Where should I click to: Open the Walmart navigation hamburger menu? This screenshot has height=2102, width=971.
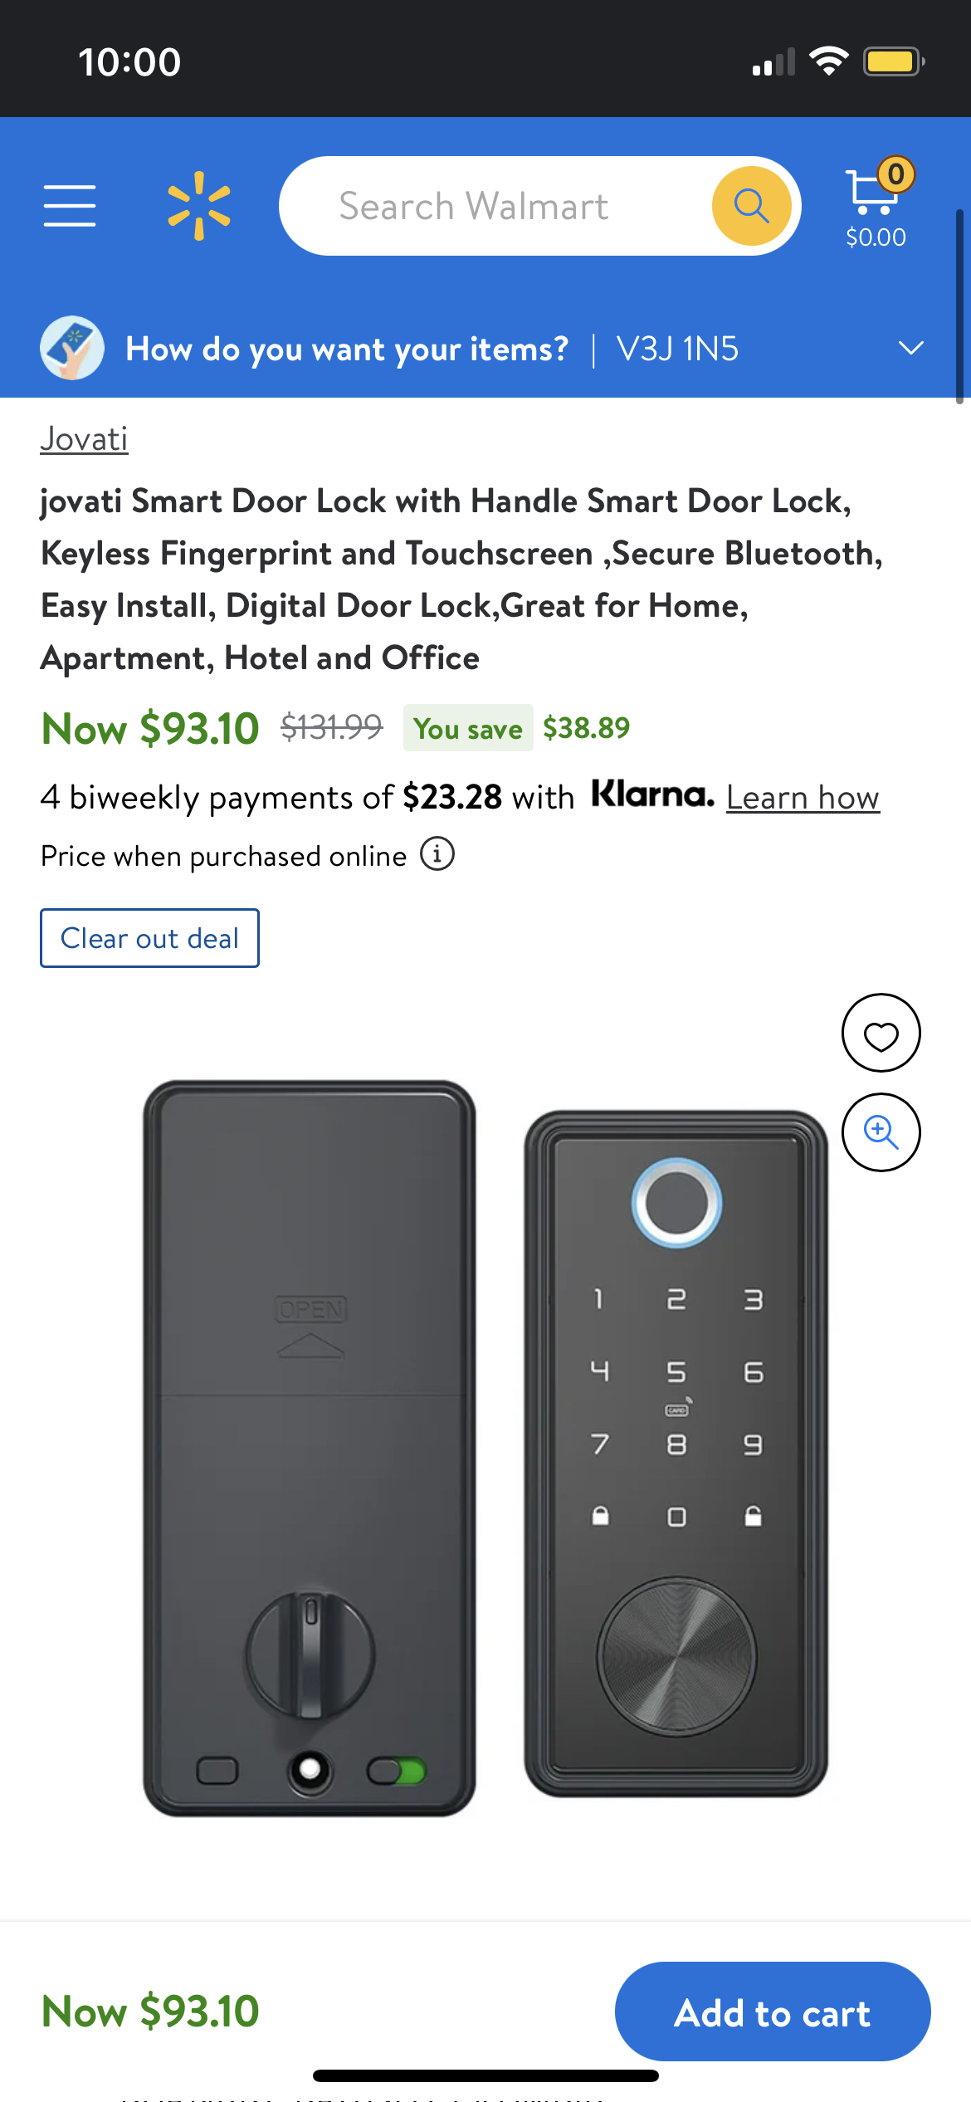70,205
